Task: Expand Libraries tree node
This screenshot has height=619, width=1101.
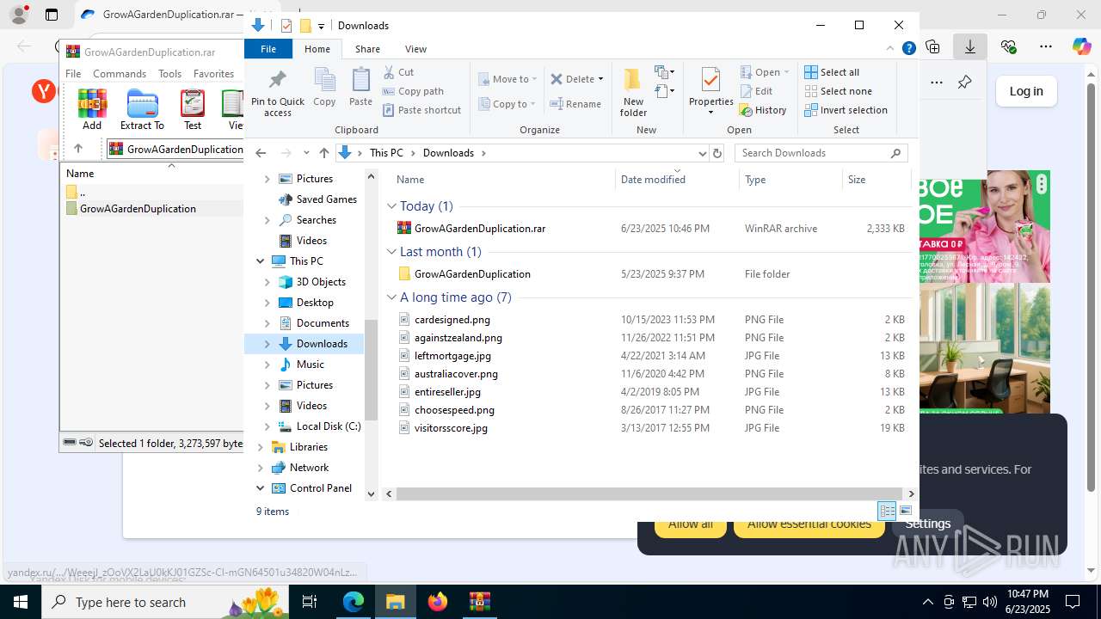Action: 261,447
